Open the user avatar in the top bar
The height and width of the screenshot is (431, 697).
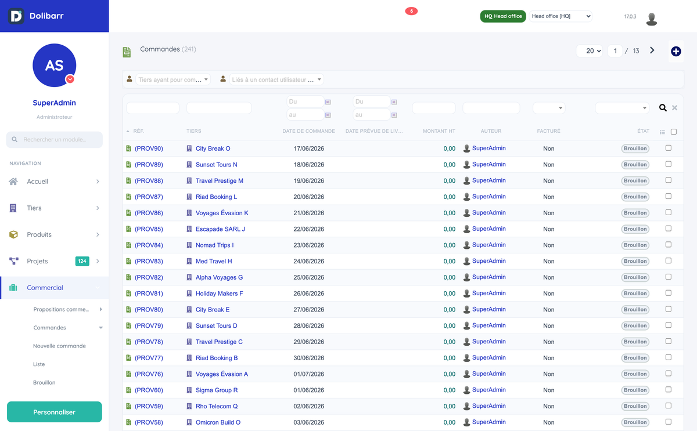[652, 19]
